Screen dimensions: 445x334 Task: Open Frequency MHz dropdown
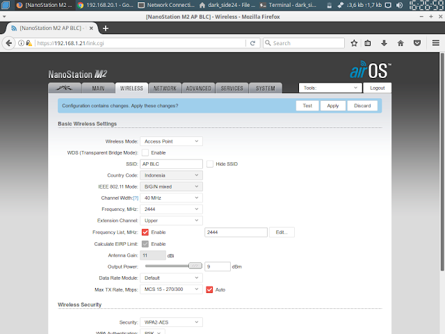(172, 209)
